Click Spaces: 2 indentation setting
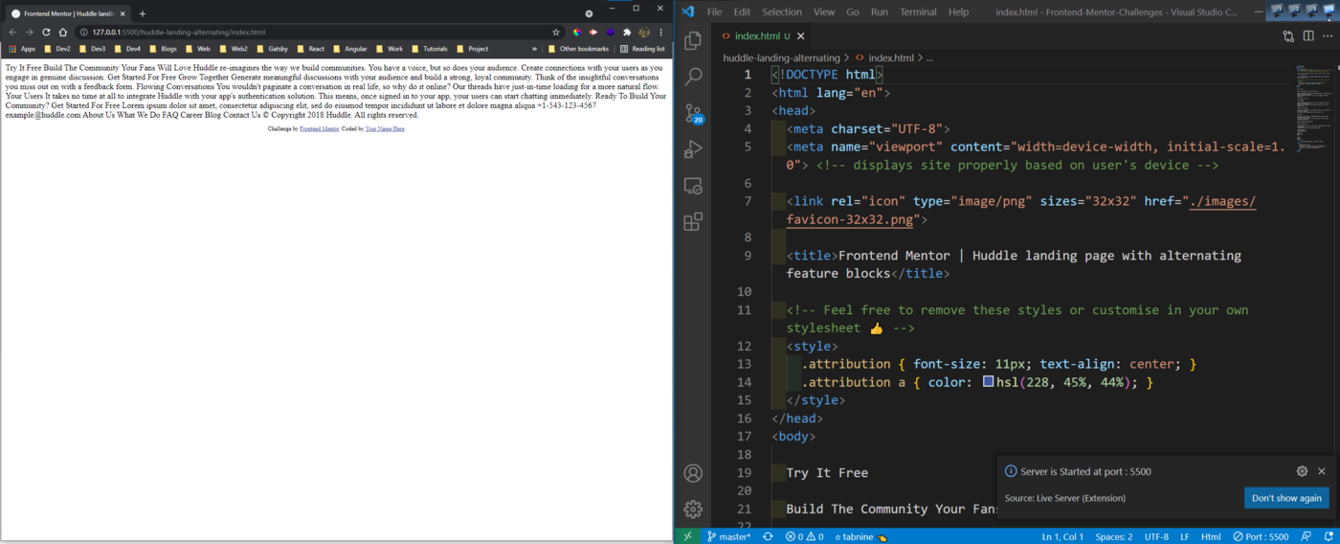Screen dimensions: 1340x544 point(1114,536)
